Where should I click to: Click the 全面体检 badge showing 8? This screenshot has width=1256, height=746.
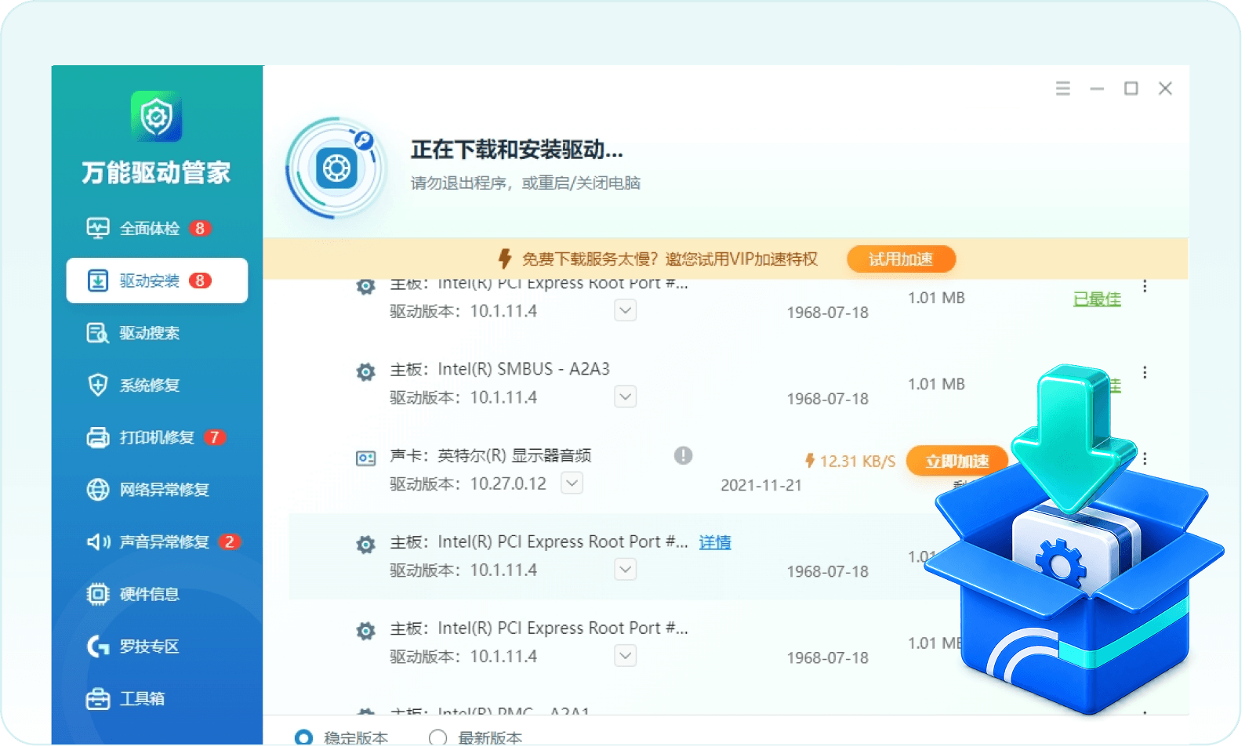click(x=200, y=228)
